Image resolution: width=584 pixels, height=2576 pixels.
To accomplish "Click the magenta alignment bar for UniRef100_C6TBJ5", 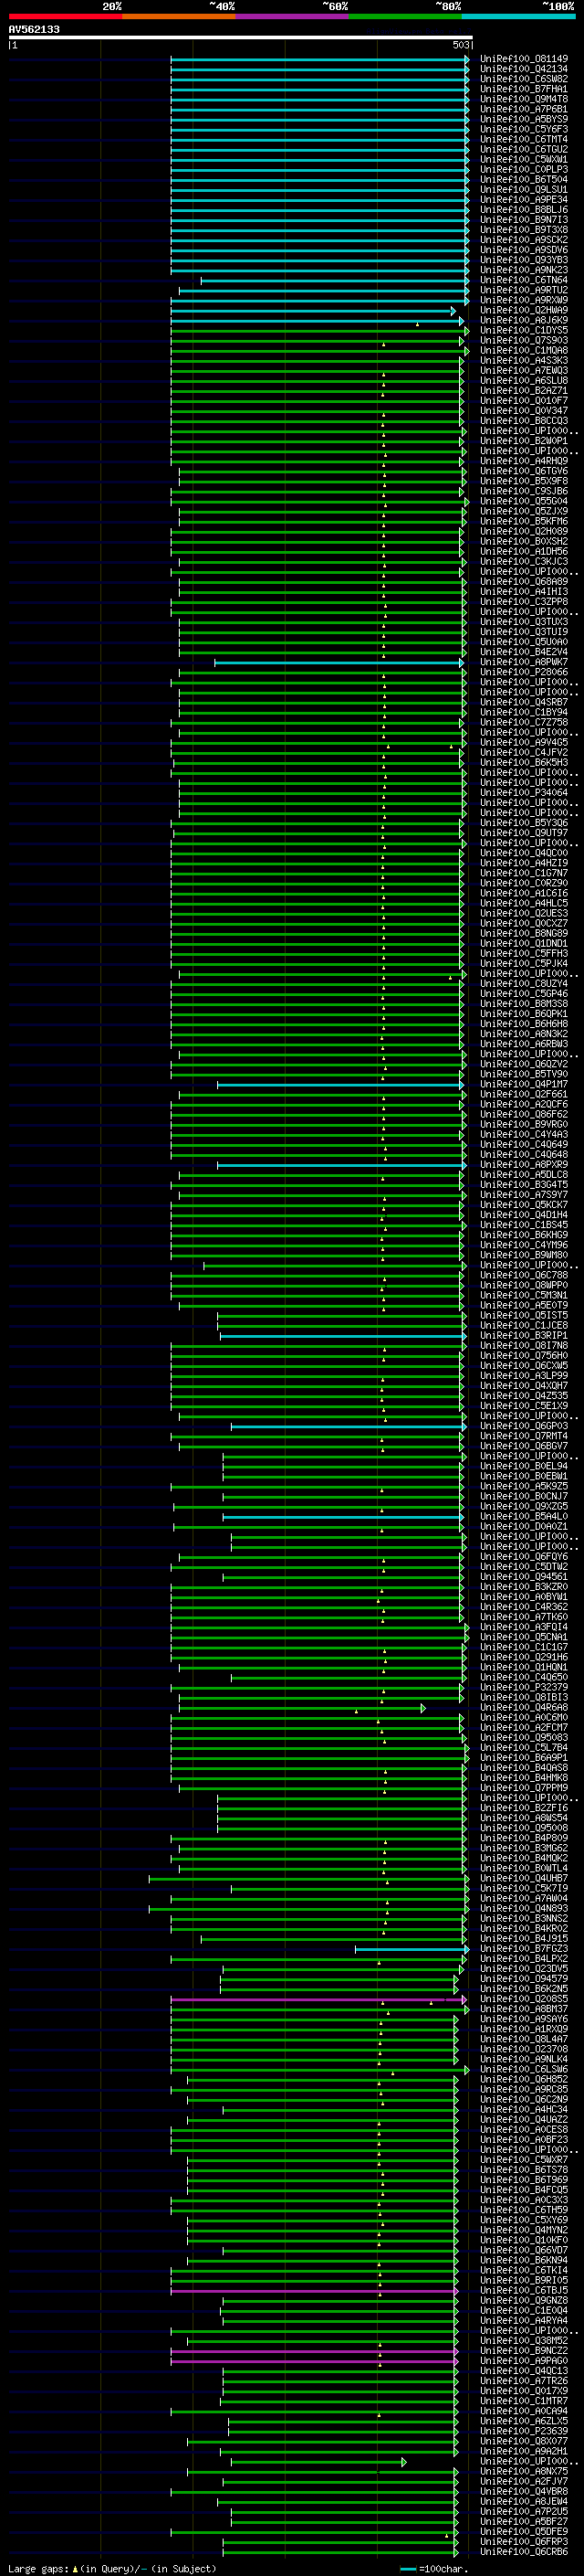I will click(x=315, y=2290).
